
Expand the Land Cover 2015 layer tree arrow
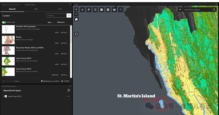pyautogui.click(x=4, y=96)
